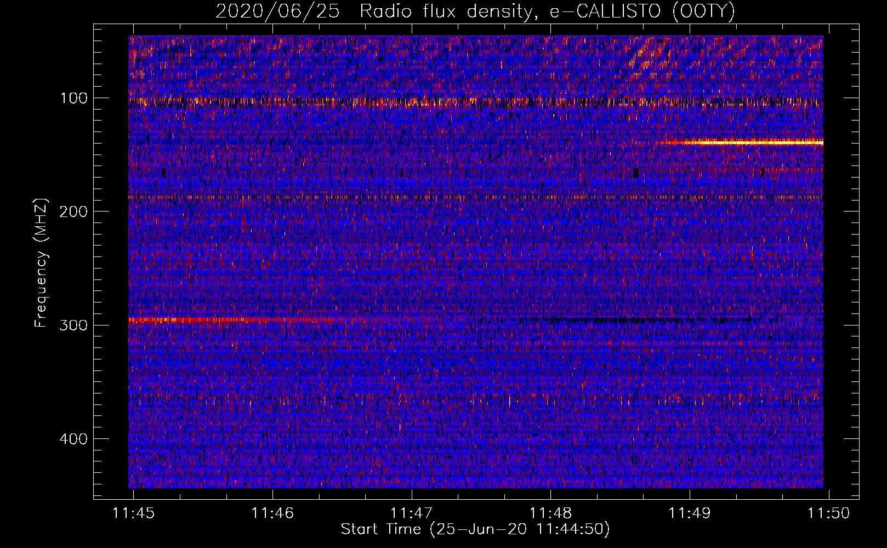
Task: Select the 11:49 time tick label
Action: [x=690, y=513]
